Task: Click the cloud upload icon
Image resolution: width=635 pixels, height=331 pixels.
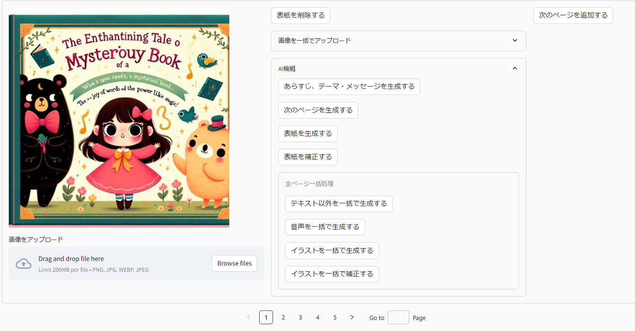Action: coord(23,264)
